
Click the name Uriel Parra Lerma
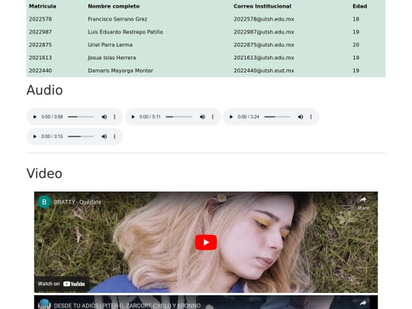(110, 45)
